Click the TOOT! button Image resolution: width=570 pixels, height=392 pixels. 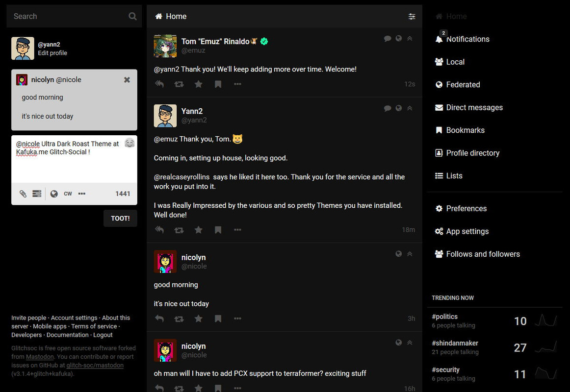[x=120, y=219]
